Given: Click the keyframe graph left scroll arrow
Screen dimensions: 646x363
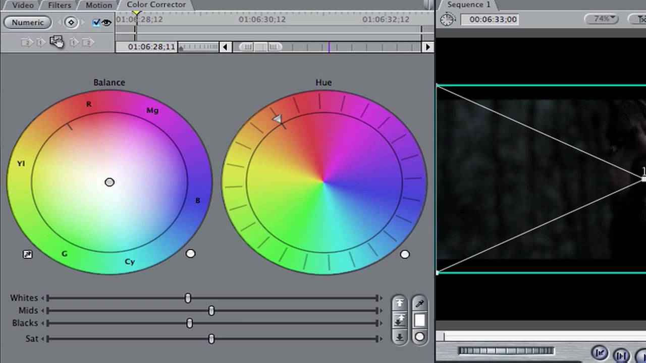Looking at the screenshot, I should point(226,47).
